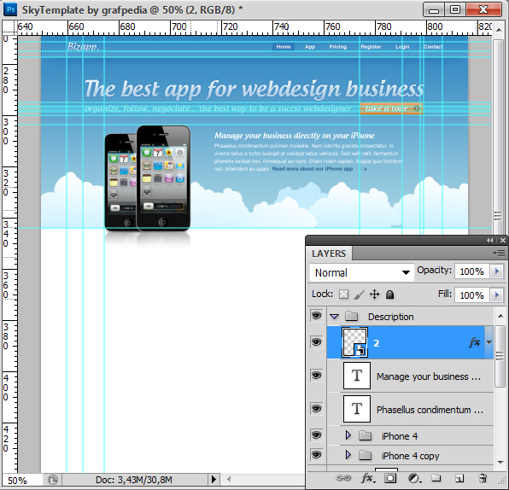This screenshot has width=509, height=490.
Task: Close the Layers panel with the X icon
Action: (x=503, y=241)
